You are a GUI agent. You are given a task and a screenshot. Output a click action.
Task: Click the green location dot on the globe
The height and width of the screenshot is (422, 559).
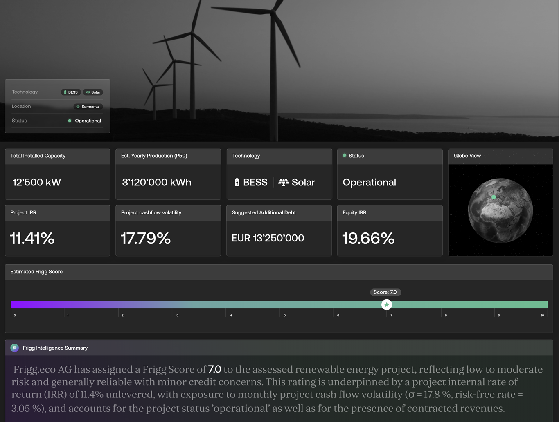[x=494, y=197]
